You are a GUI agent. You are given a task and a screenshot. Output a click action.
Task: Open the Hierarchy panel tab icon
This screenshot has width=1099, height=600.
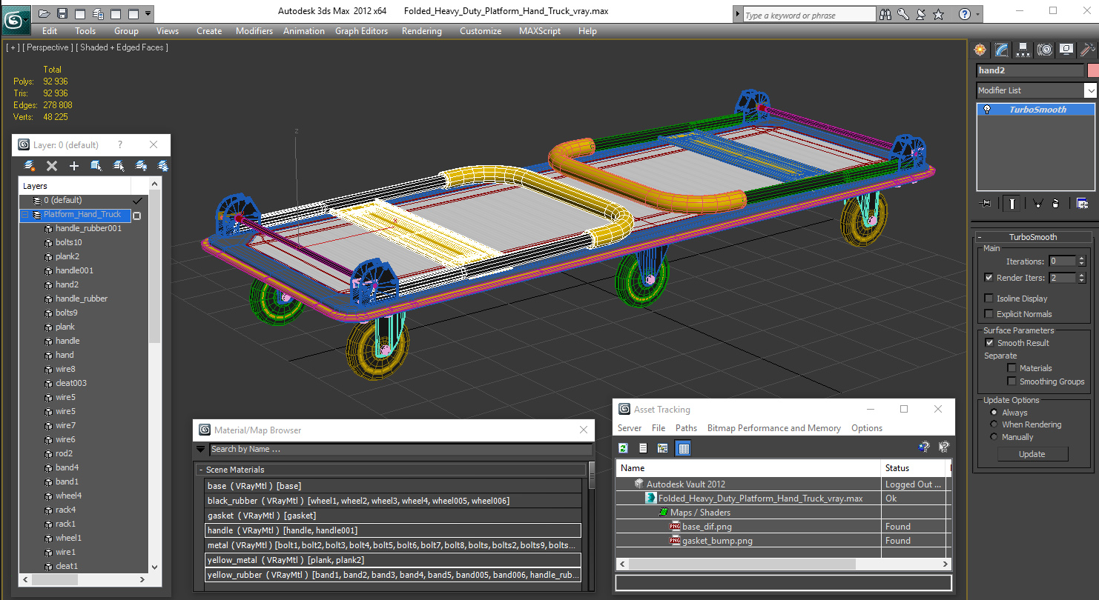[x=1023, y=50]
